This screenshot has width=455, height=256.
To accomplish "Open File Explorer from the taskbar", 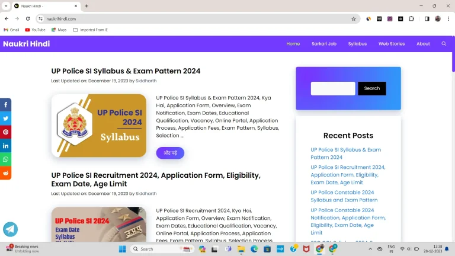I will pyautogui.click(x=241, y=249).
